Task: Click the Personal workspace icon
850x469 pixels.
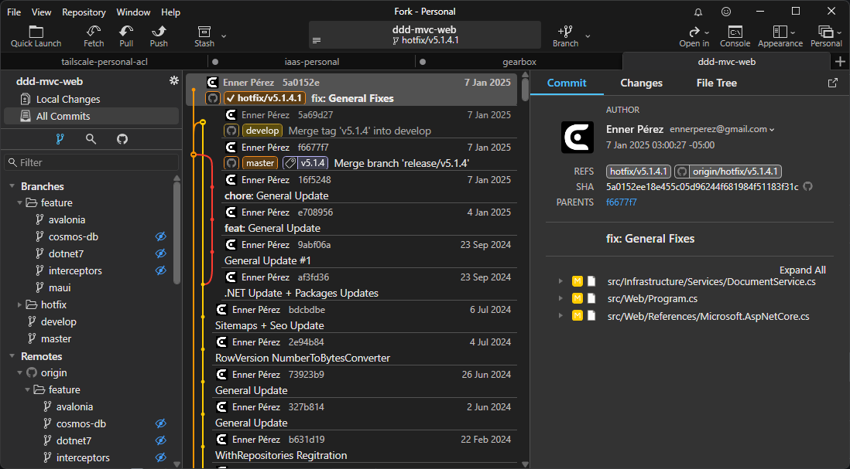Action: tap(826, 36)
